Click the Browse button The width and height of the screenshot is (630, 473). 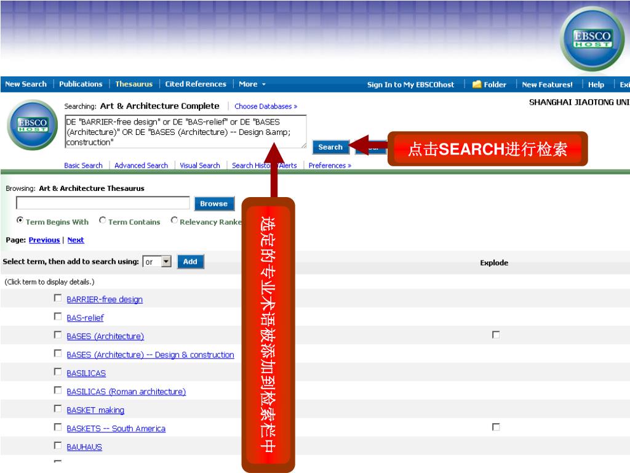point(213,204)
